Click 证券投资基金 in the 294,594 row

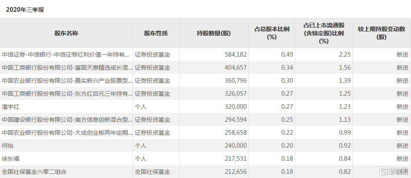[152, 120]
